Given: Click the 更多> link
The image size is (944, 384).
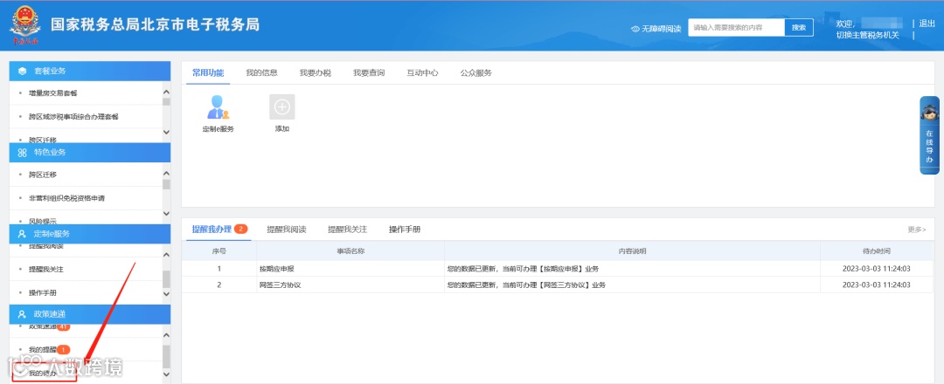Looking at the screenshot, I should tap(917, 230).
